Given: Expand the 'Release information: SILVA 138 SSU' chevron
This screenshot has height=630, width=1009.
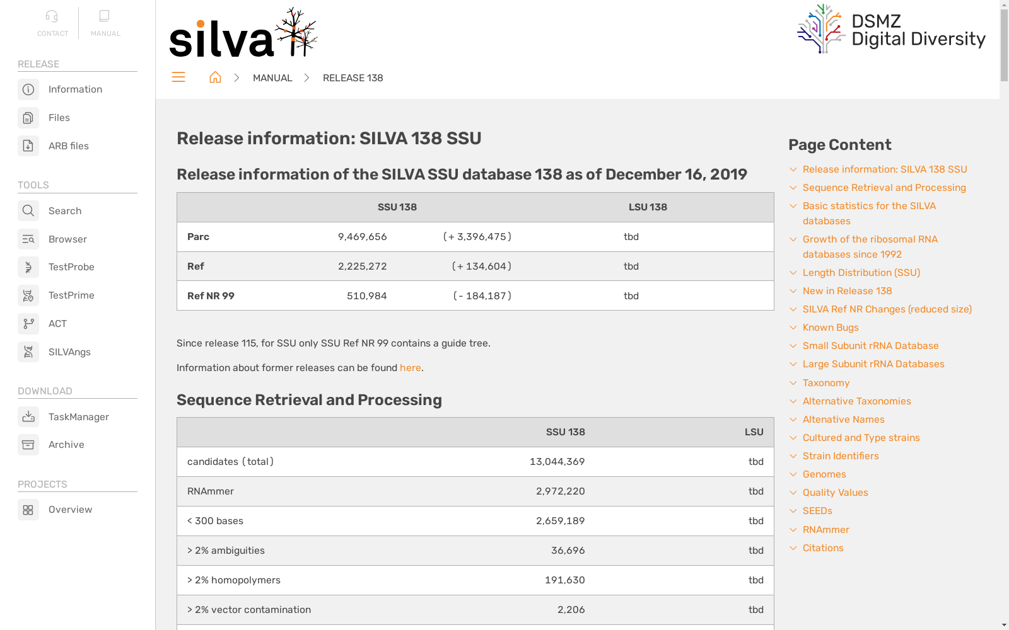Looking at the screenshot, I should click(x=793, y=169).
